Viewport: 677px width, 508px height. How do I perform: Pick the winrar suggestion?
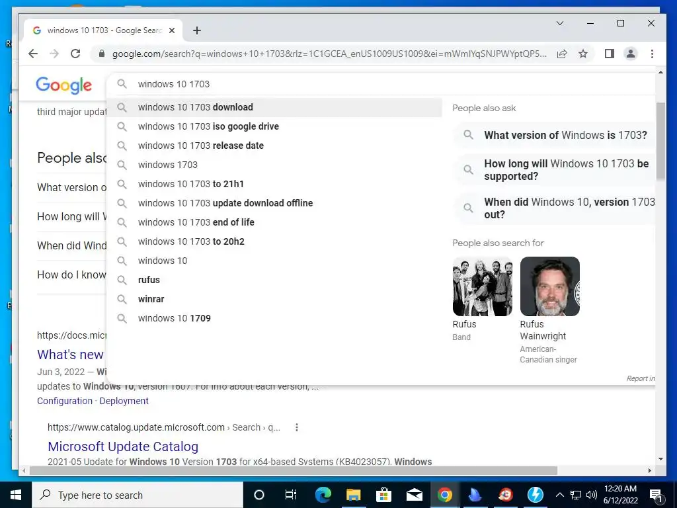pos(274,299)
